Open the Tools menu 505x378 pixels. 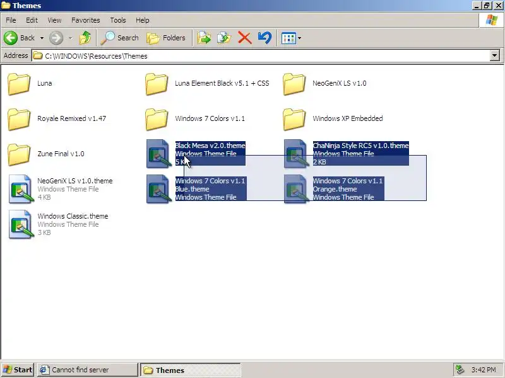[118, 20]
